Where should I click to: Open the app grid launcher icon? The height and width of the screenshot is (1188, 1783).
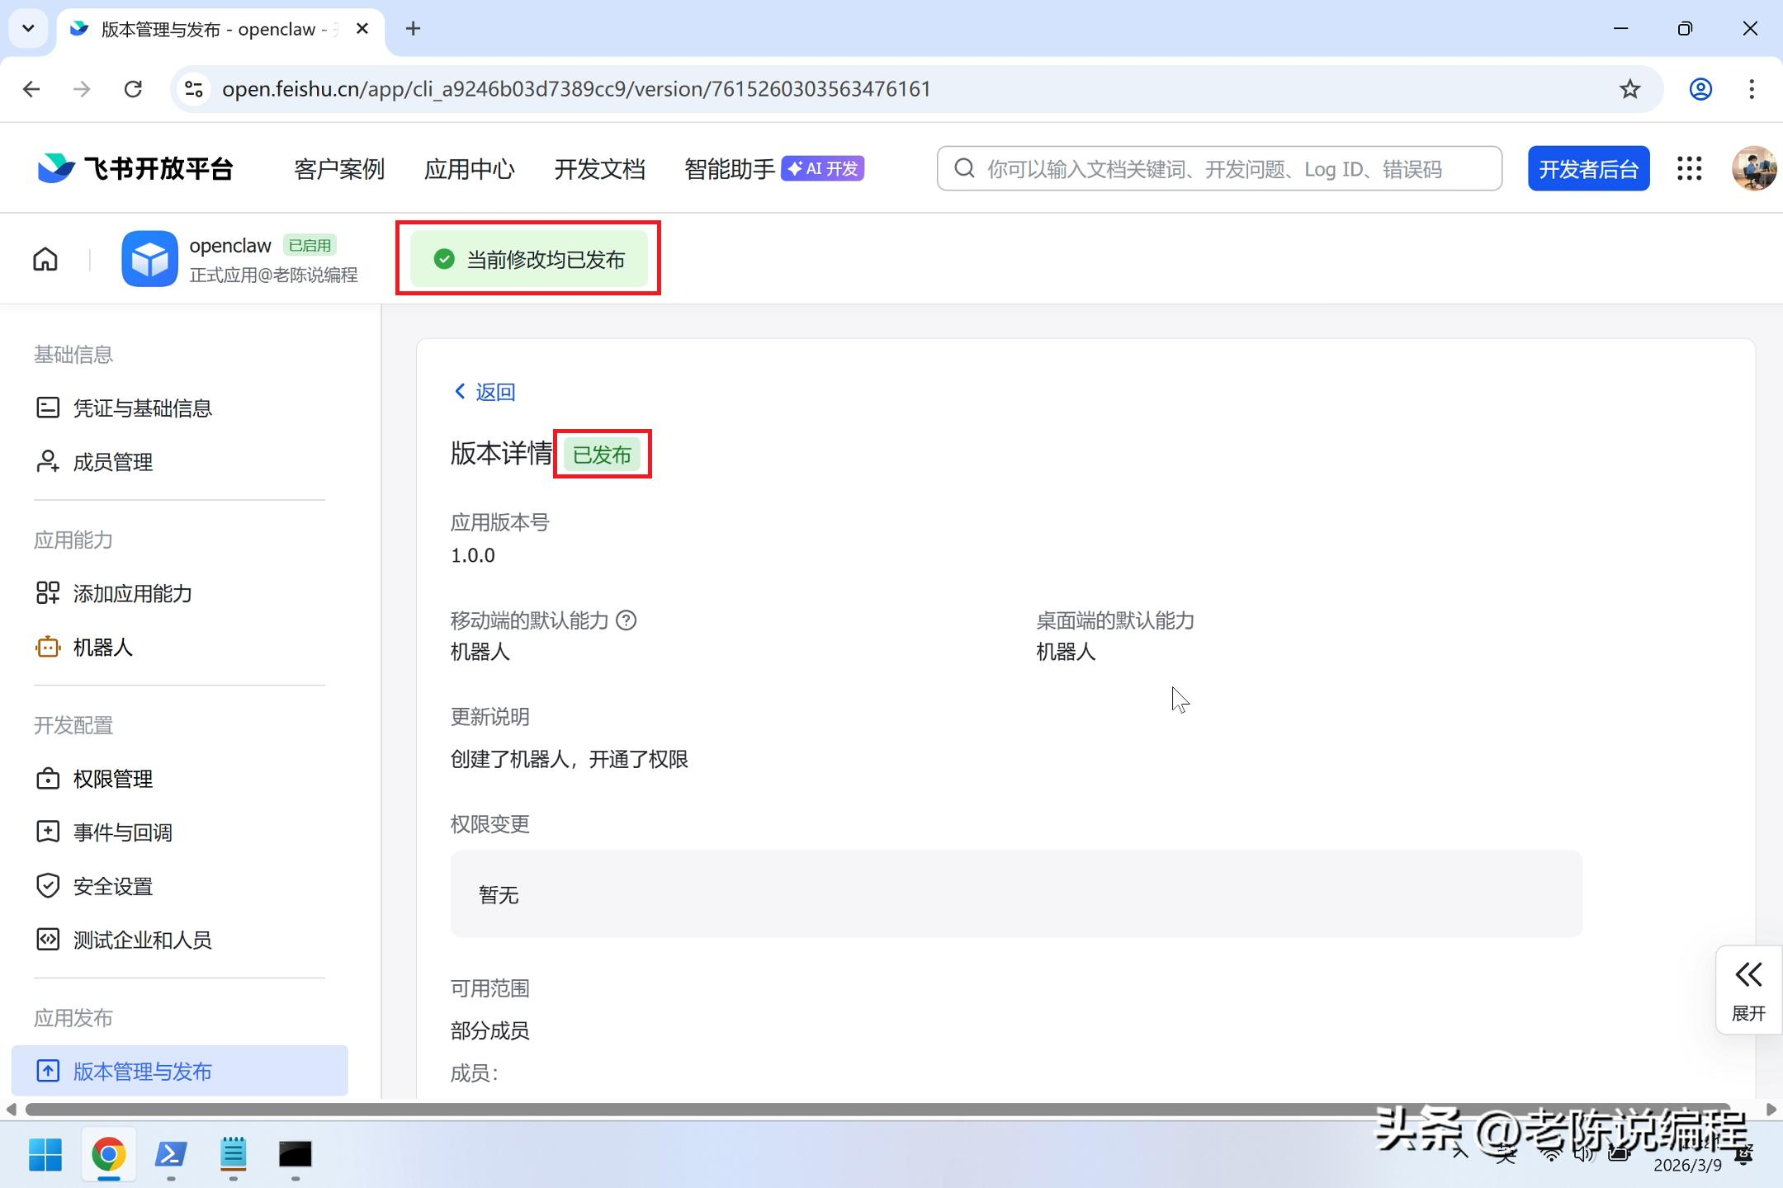coord(1689,168)
